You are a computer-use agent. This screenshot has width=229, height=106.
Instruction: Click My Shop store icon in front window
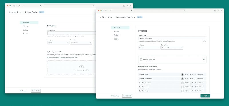103,17
